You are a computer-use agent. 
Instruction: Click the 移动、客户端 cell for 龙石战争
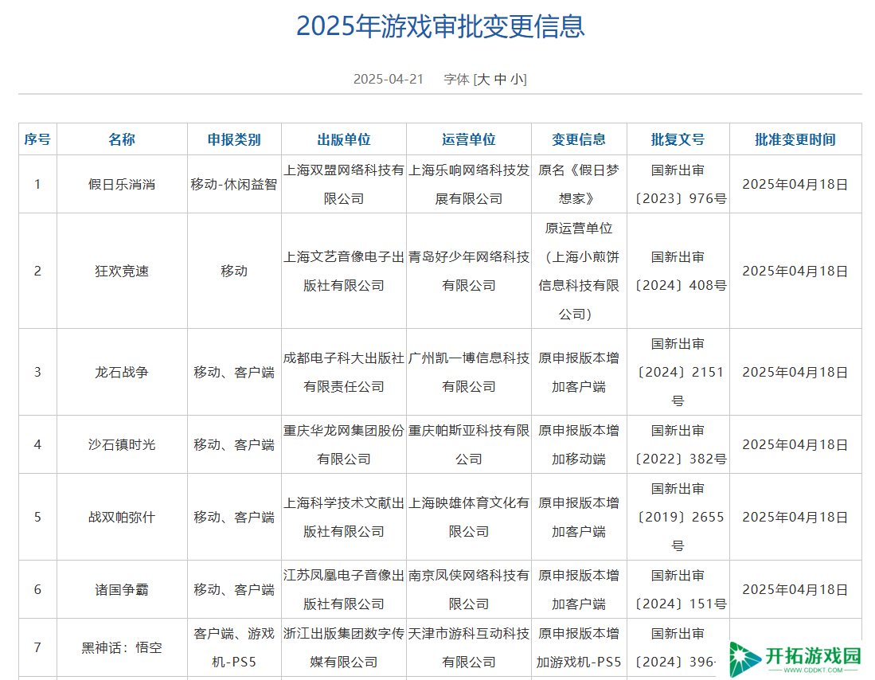234,372
